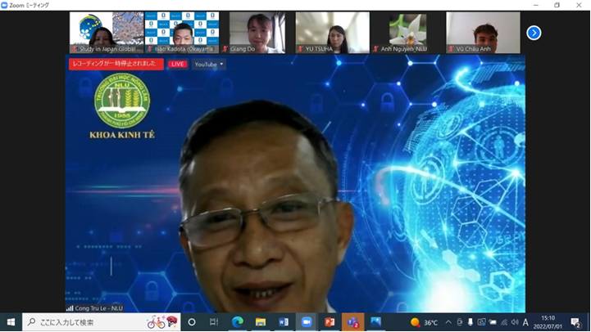Select Vũ Châu Anh participant thumbnail
Viewport: 591px width, 332px height.
[x=483, y=33]
